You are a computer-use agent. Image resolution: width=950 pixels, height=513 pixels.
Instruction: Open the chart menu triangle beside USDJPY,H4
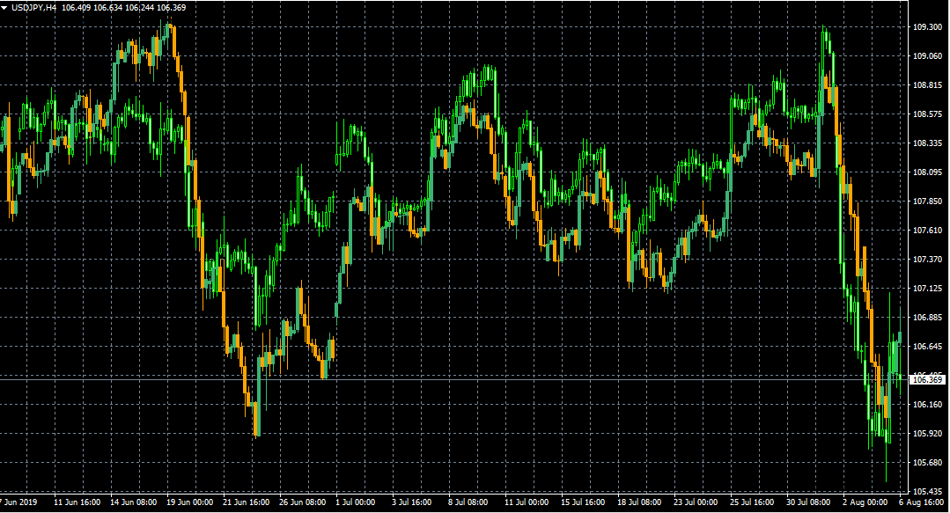click(5, 8)
